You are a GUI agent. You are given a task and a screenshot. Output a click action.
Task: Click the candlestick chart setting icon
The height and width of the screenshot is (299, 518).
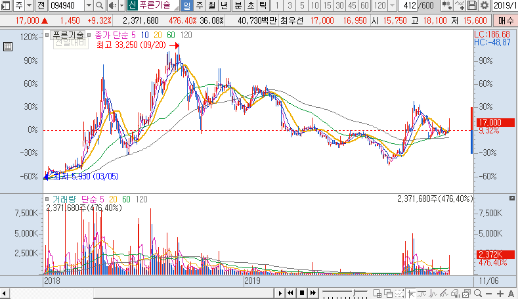coord(447,5)
